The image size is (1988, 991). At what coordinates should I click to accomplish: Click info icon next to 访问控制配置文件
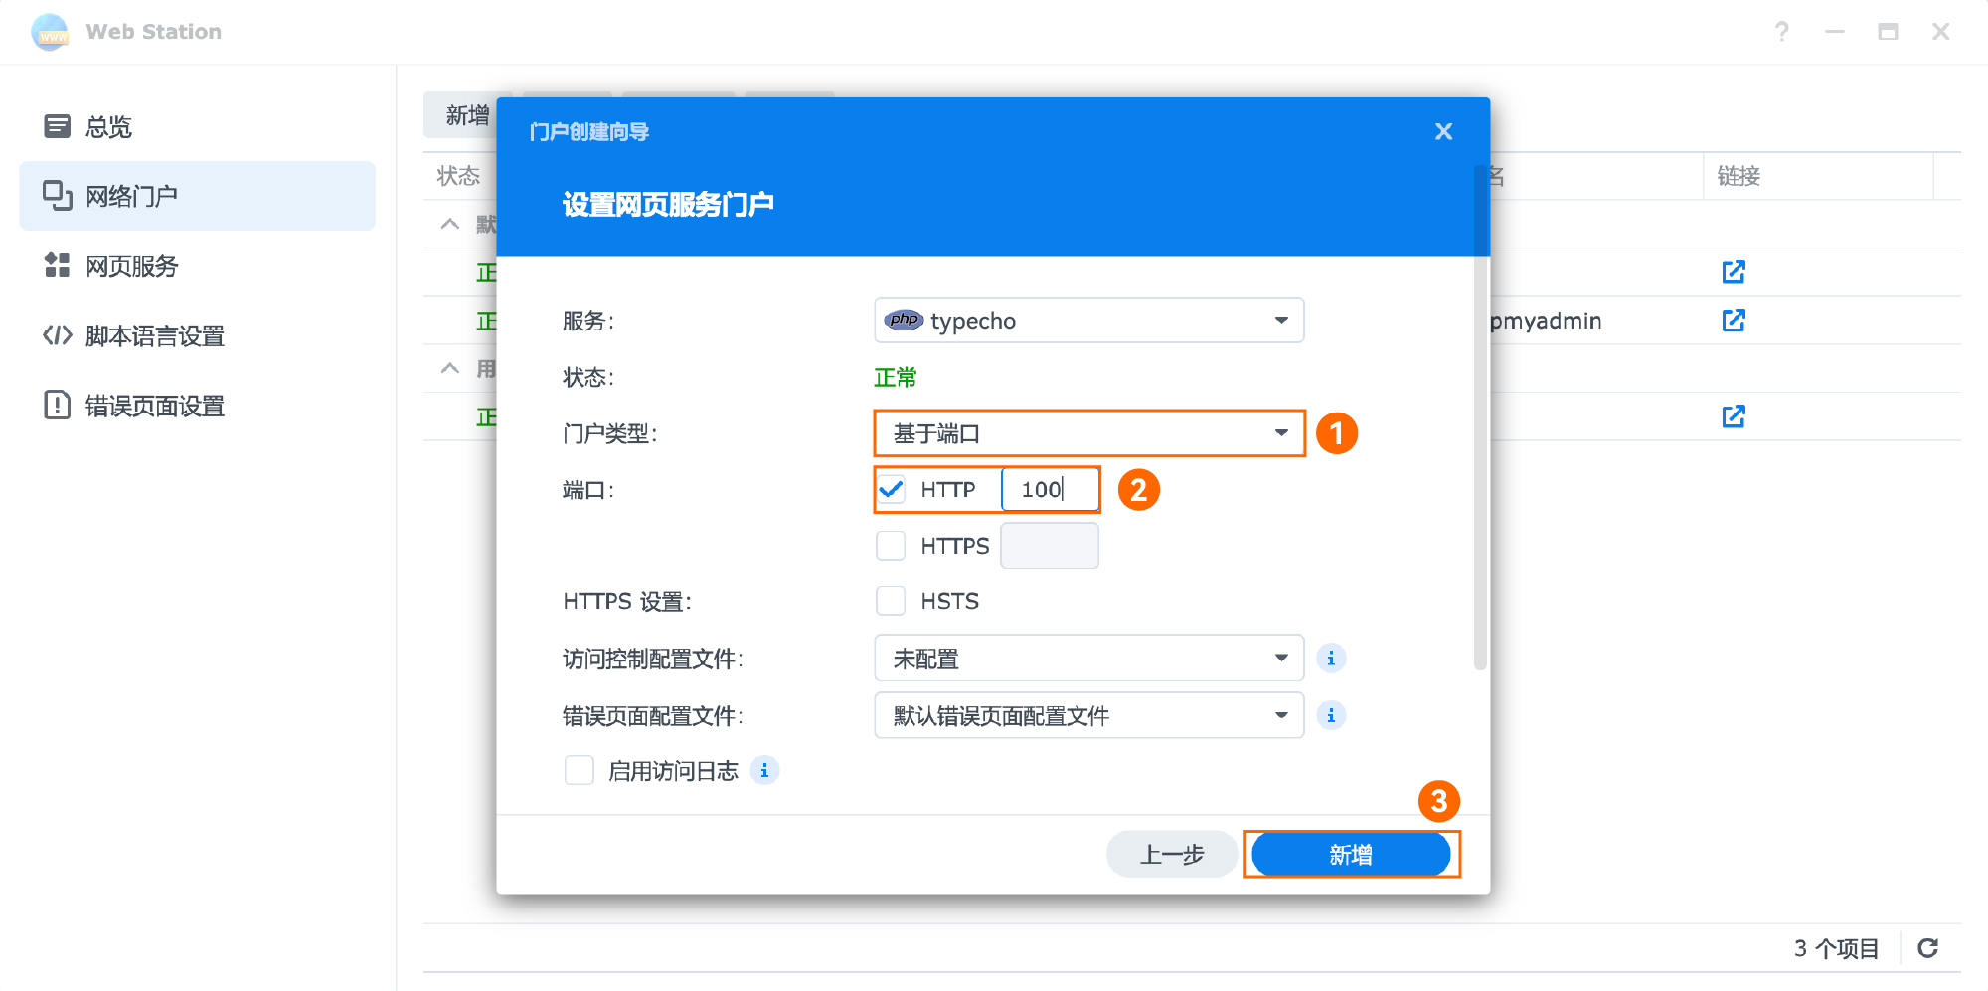tap(1330, 658)
